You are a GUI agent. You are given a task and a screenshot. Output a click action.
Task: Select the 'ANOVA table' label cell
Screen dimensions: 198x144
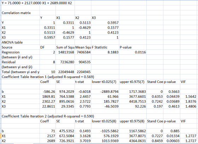12,42
